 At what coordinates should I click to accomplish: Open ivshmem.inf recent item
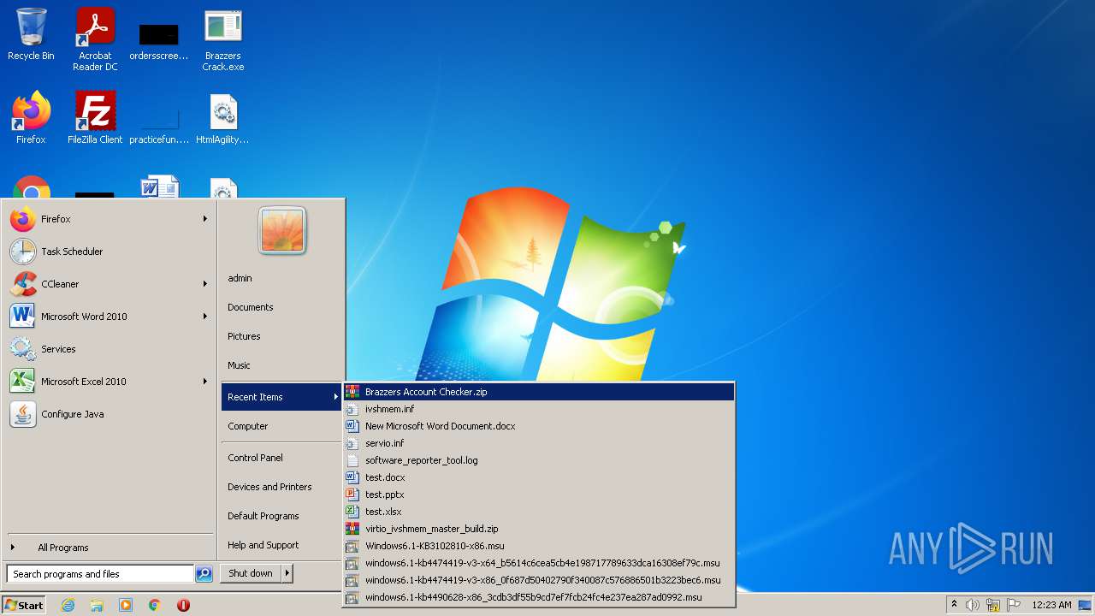click(x=539, y=409)
